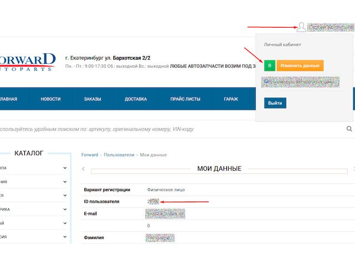The height and width of the screenshot is (266, 355).
Task: Click the user profile avatar icon
Action: click(301, 27)
